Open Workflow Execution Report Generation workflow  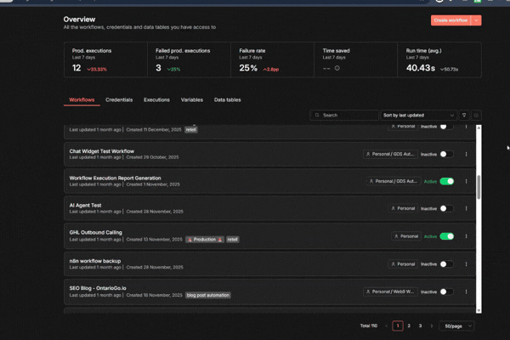pyautogui.click(x=115, y=178)
